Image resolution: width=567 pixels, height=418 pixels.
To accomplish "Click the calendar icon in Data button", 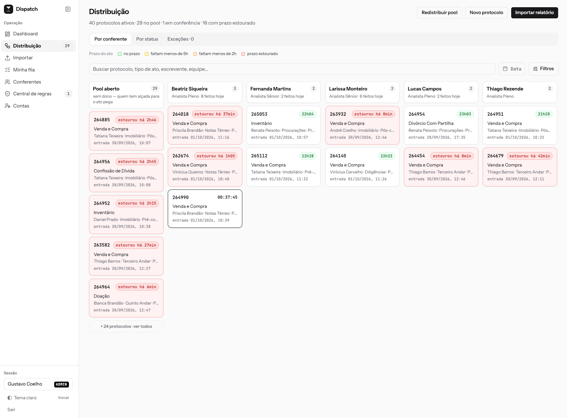I will point(505,69).
